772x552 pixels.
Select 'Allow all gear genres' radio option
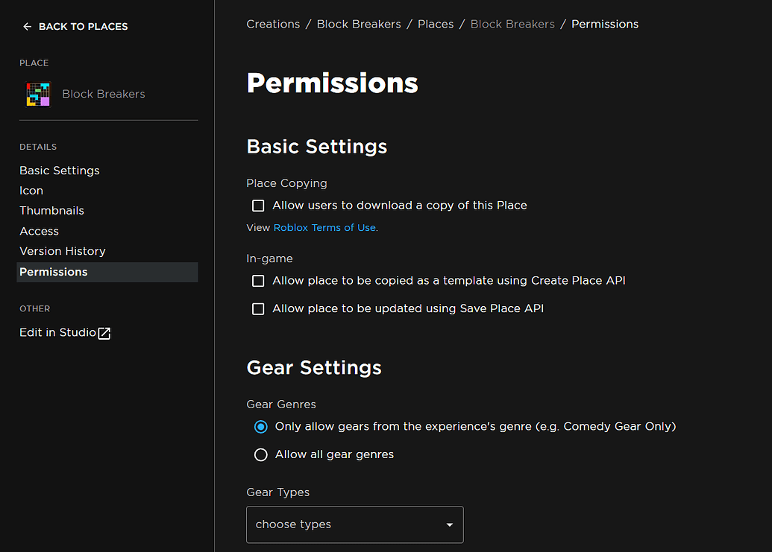(x=261, y=454)
